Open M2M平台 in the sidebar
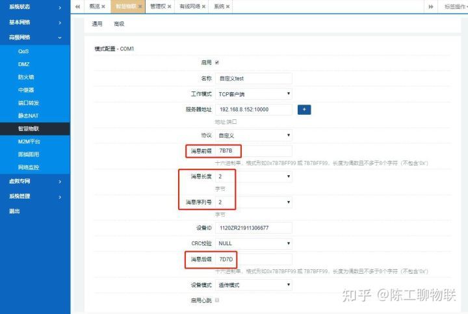The height and width of the screenshot is (314, 468). pyautogui.click(x=35, y=141)
